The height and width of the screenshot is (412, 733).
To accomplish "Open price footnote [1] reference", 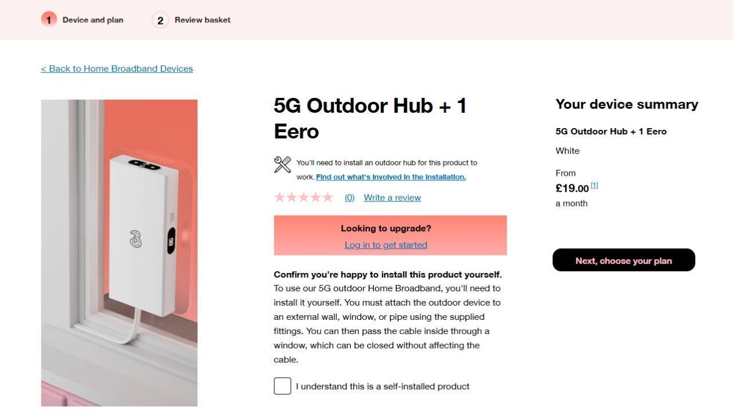I will point(594,185).
